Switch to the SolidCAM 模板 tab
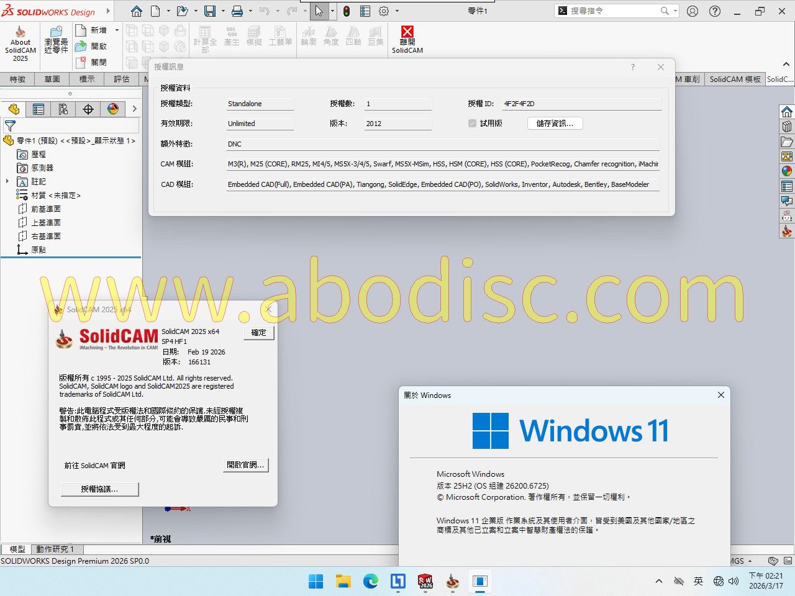The width and height of the screenshot is (795, 596). 735,79
